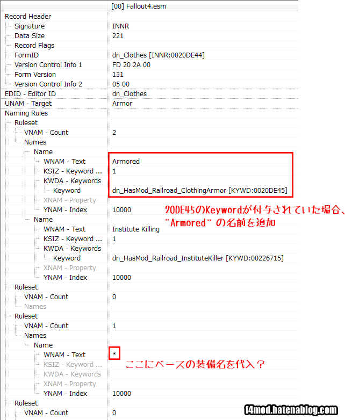Select the INNR signature value

[x=120, y=26]
